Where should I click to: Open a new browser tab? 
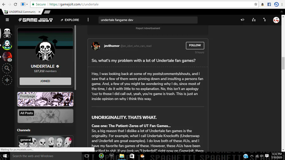point(47,12)
